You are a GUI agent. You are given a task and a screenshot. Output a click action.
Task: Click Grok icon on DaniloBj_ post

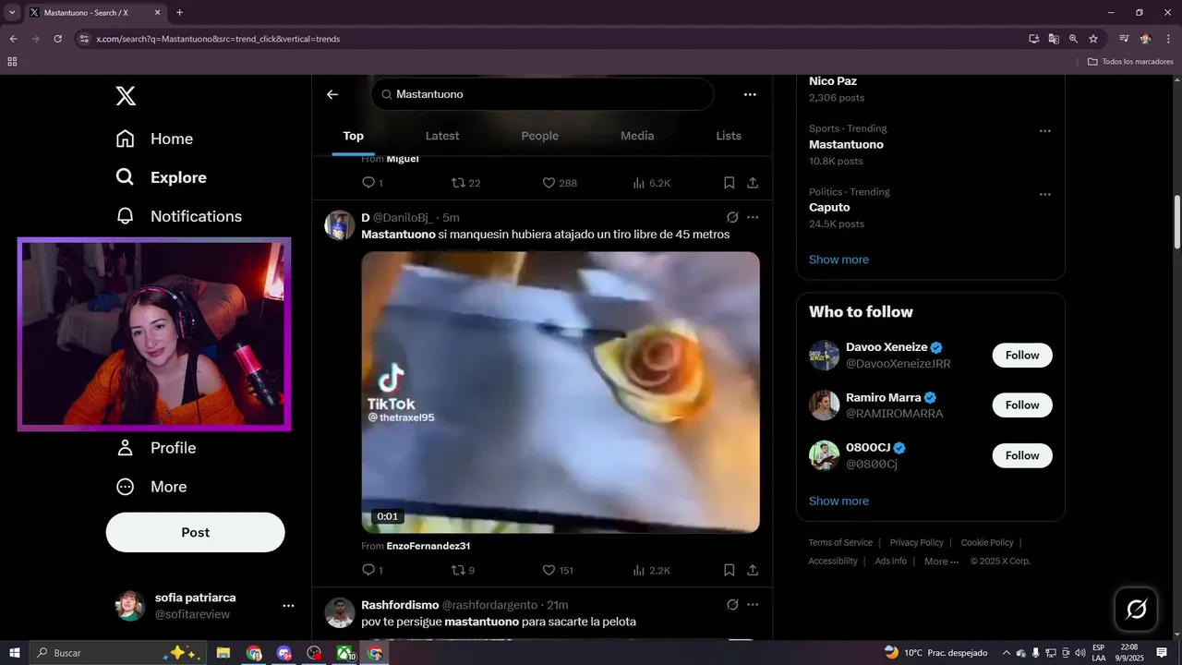pyautogui.click(x=732, y=218)
